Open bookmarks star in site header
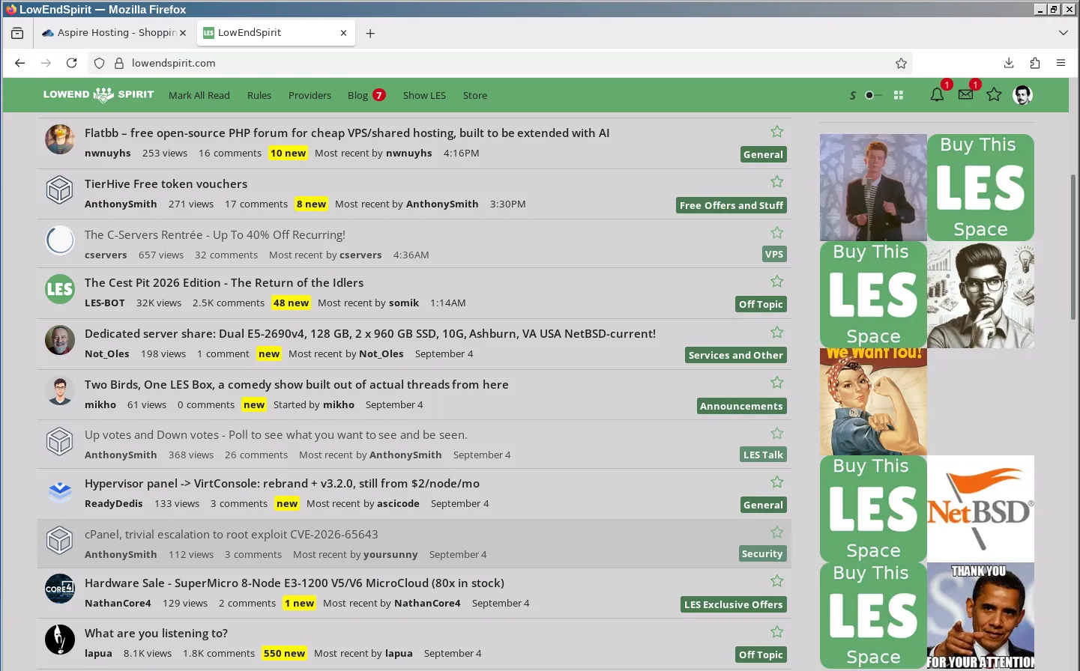1080x671 pixels. click(x=994, y=94)
